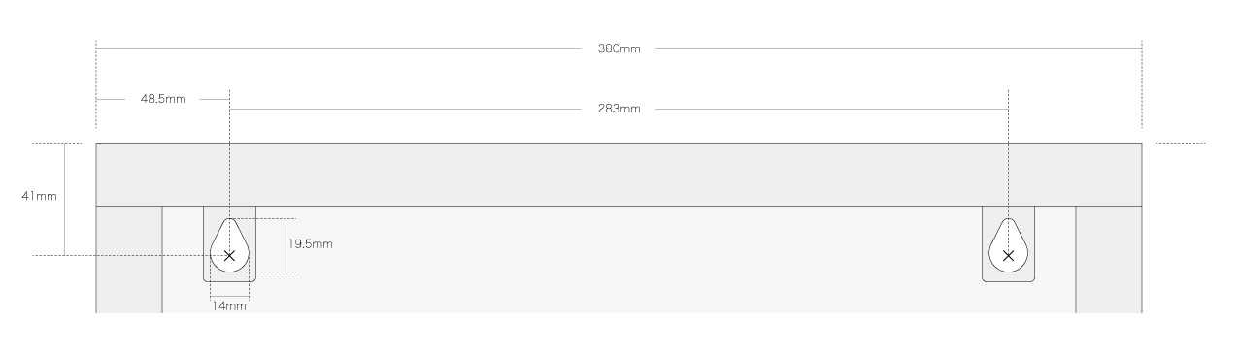
Task: Select the 283mm hole spacing label
Action: tap(619, 108)
